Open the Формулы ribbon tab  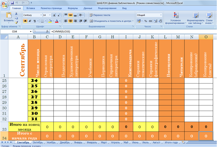pyautogui.click(x=73, y=8)
